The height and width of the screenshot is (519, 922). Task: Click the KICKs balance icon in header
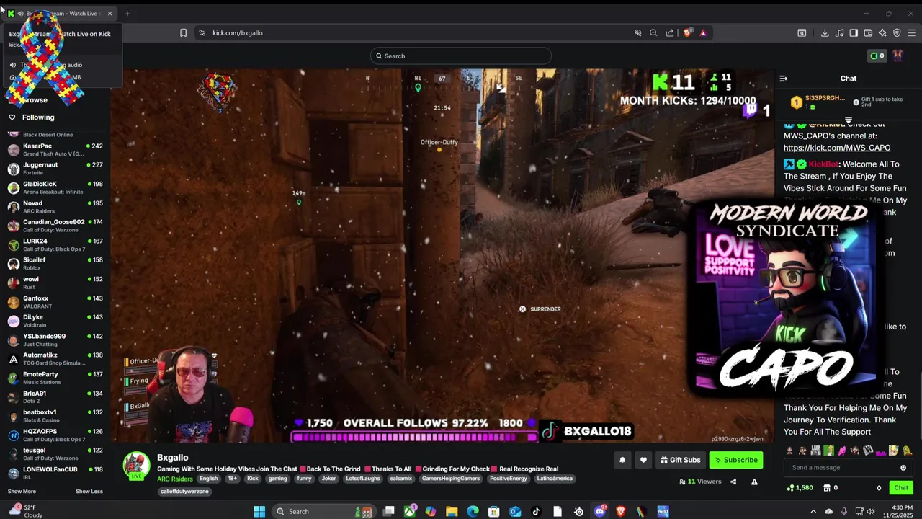click(x=877, y=56)
